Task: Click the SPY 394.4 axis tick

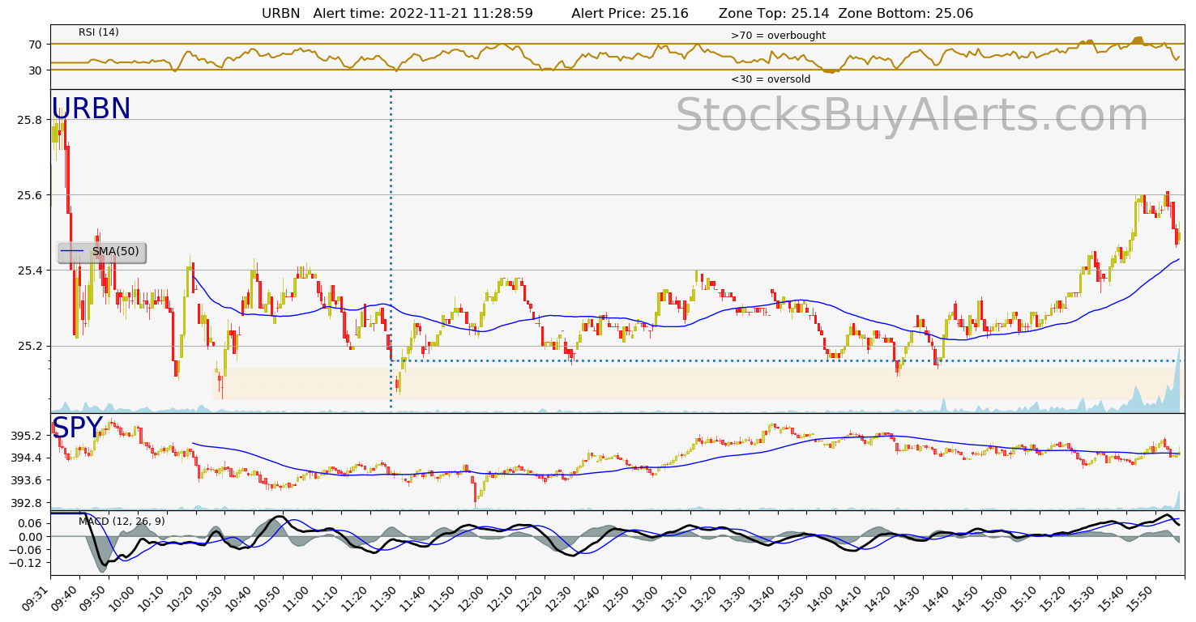Action: tap(26, 458)
